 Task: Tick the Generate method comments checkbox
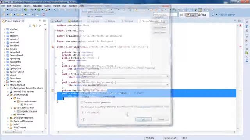[82, 102]
